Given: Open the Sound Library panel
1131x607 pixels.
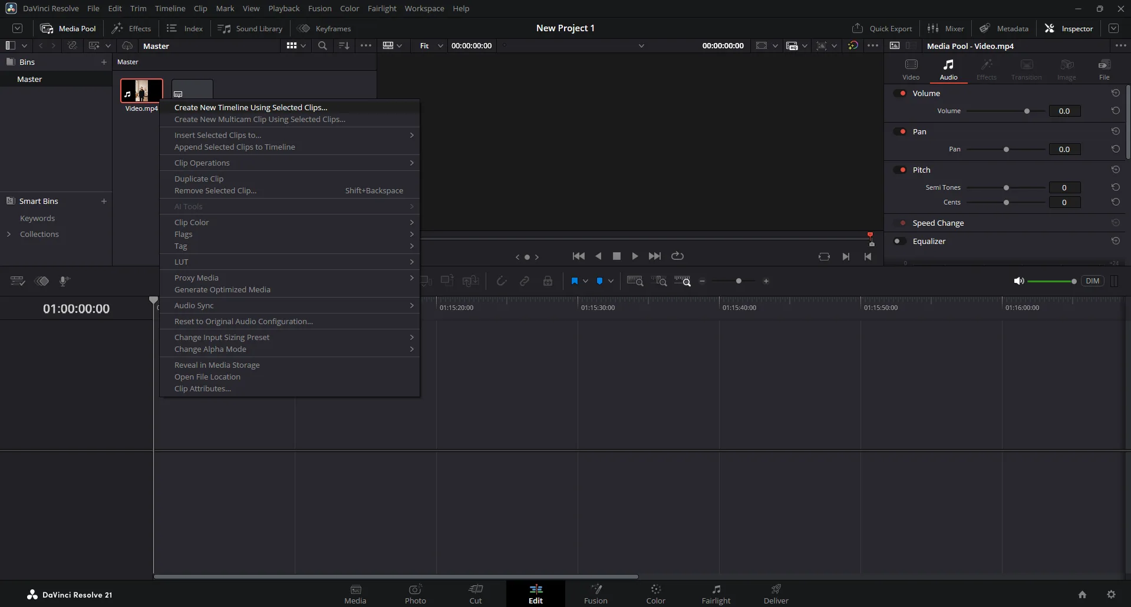Looking at the screenshot, I should coord(250,28).
